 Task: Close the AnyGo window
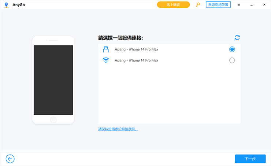point(264,5)
